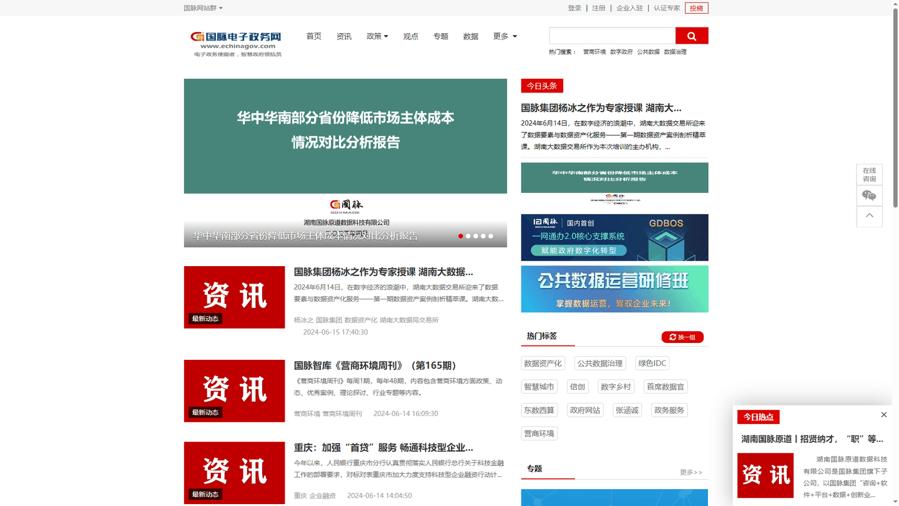The height and width of the screenshot is (506, 899).
Task: Open 资讯 navigation item
Action: click(x=344, y=36)
